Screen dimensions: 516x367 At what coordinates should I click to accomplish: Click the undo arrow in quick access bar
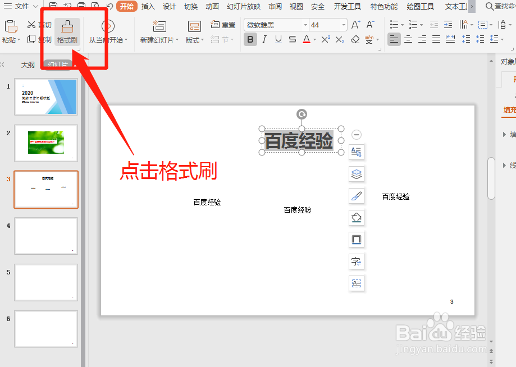coord(110,6)
